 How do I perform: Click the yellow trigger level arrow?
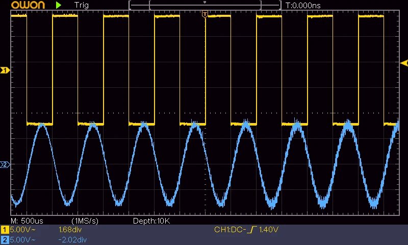coord(404,63)
